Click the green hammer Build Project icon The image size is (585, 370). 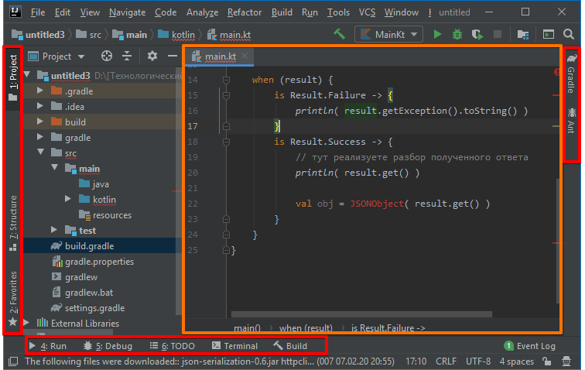(x=339, y=34)
